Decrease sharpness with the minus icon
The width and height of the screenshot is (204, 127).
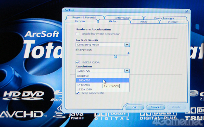(x=77, y=53)
